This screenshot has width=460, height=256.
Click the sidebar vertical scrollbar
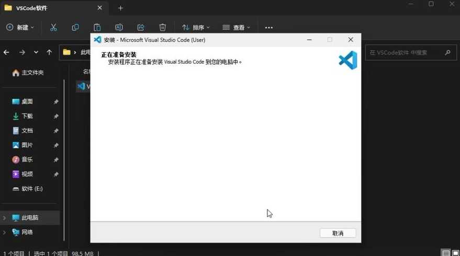point(64,160)
